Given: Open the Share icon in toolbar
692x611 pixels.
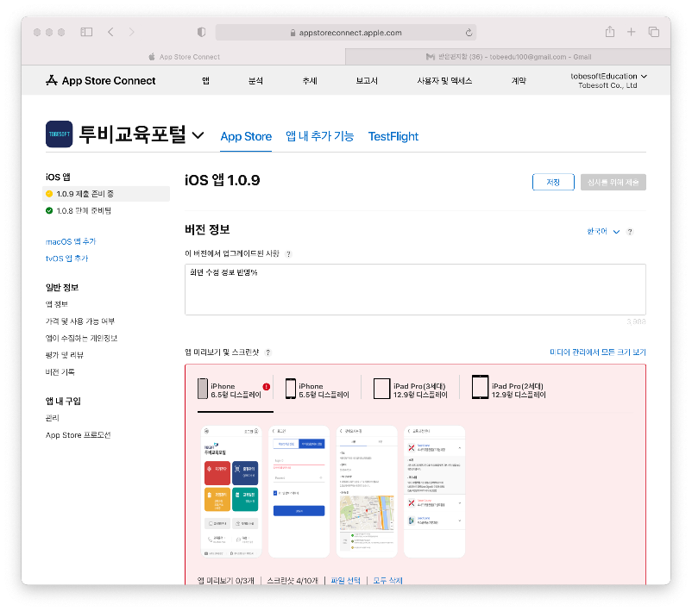Looking at the screenshot, I should (x=610, y=32).
